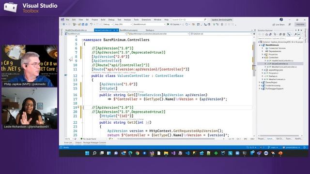
Task: Switch to Startup.cs editor tab
Action: click(x=150, y=30)
